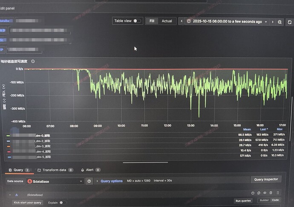Toggle dm-2 read series in legend
Viewport: 294px width, 207px height.
43,141
